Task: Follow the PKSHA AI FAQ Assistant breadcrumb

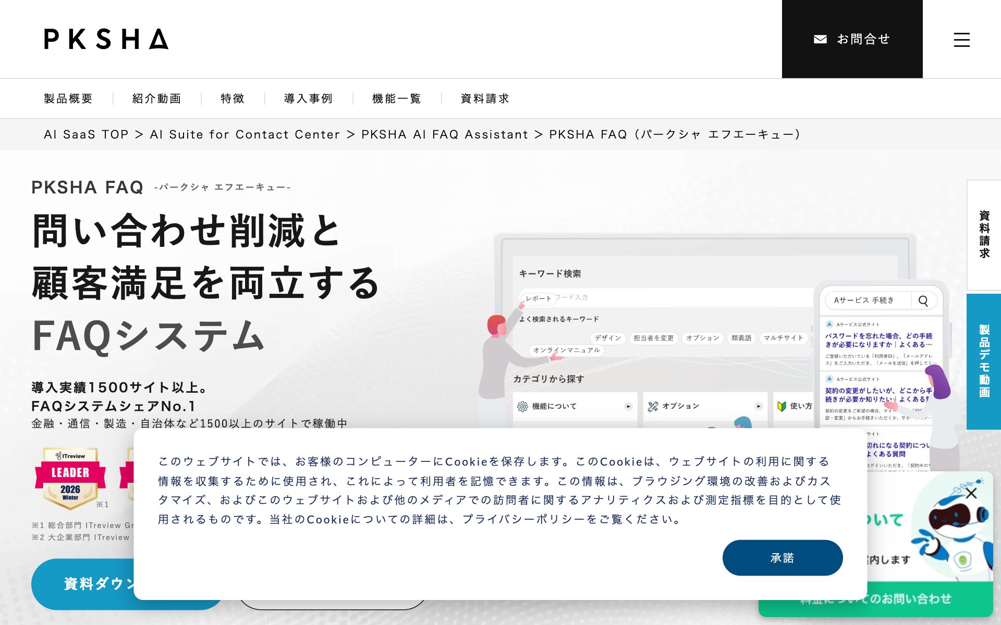Action: [x=445, y=134]
